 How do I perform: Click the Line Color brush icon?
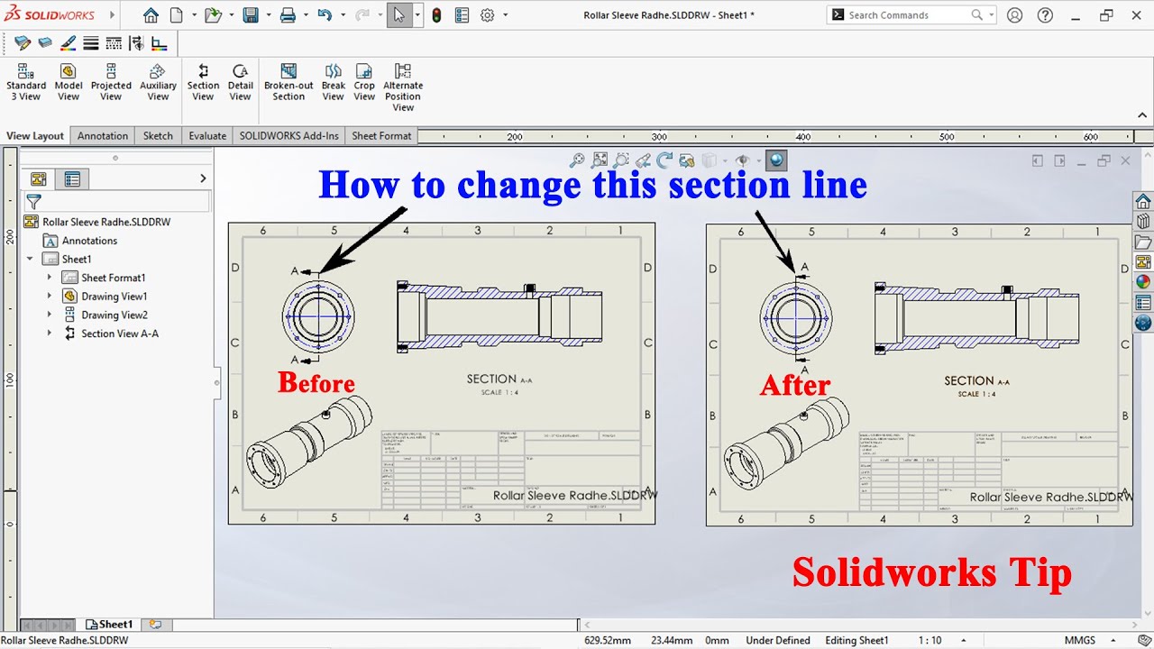click(x=68, y=43)
